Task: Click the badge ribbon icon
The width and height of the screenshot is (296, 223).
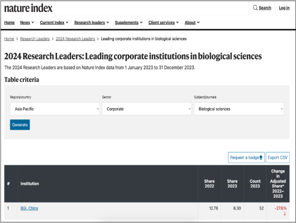Action: [261, 157]
